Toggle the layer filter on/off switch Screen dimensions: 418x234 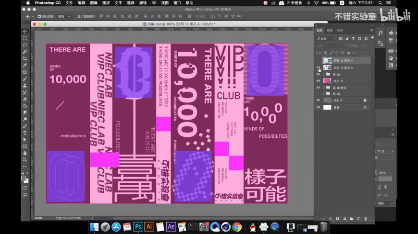point(372,39)
